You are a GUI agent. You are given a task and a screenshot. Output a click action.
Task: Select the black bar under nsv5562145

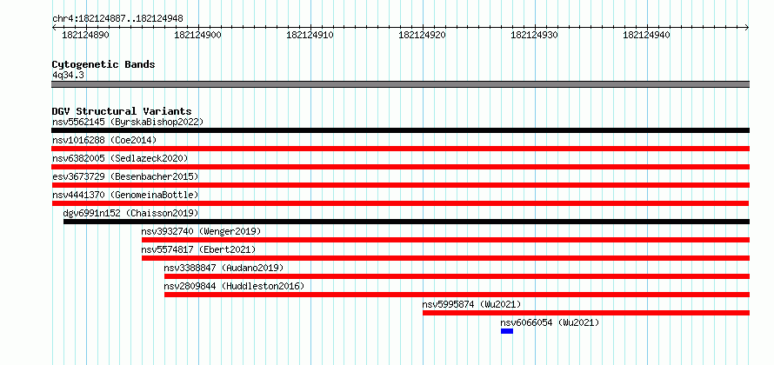[x=400, y=130]
